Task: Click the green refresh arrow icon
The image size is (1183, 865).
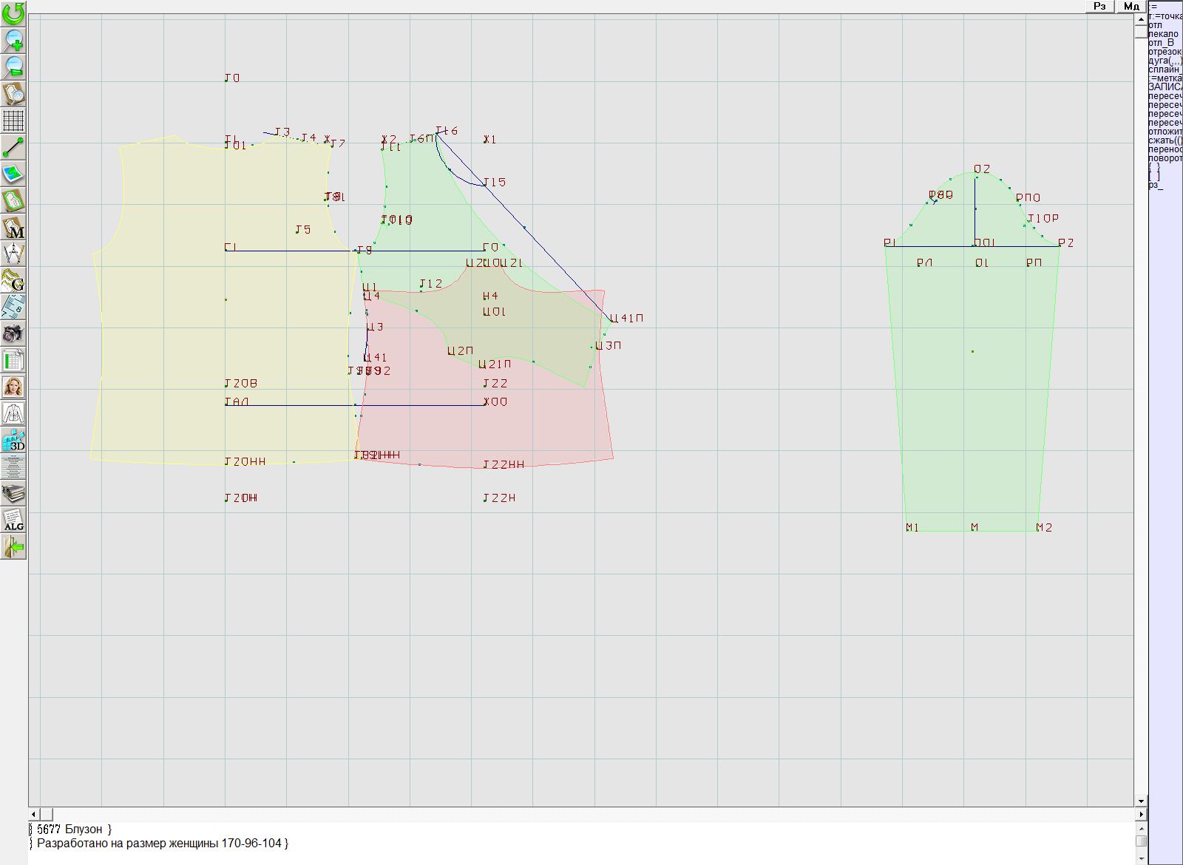Action: click(13, 13)
